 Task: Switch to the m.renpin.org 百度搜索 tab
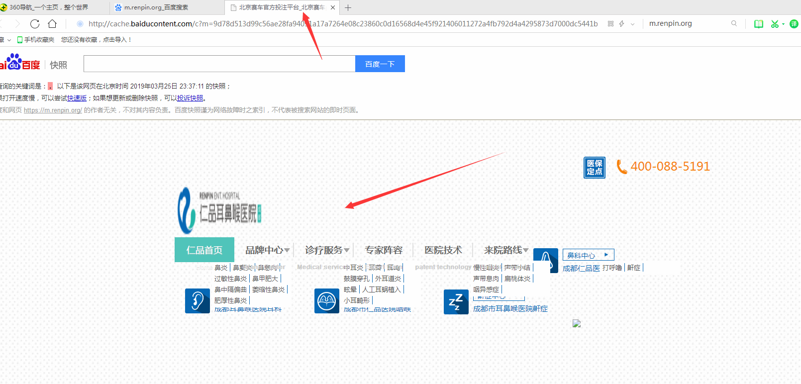click(x=167, y=7)
